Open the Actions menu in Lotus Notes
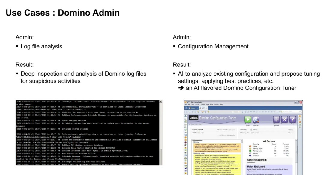 click(x=203, y=105)
